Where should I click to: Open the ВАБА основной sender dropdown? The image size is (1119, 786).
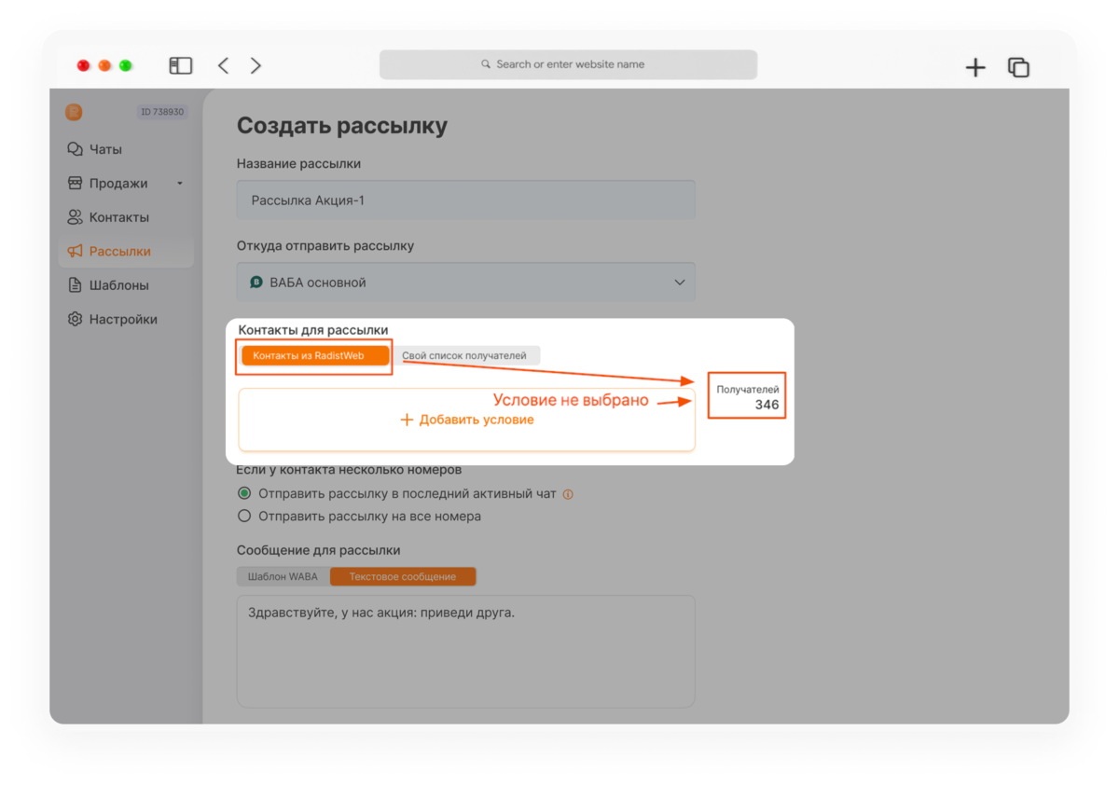pos(465,283)
